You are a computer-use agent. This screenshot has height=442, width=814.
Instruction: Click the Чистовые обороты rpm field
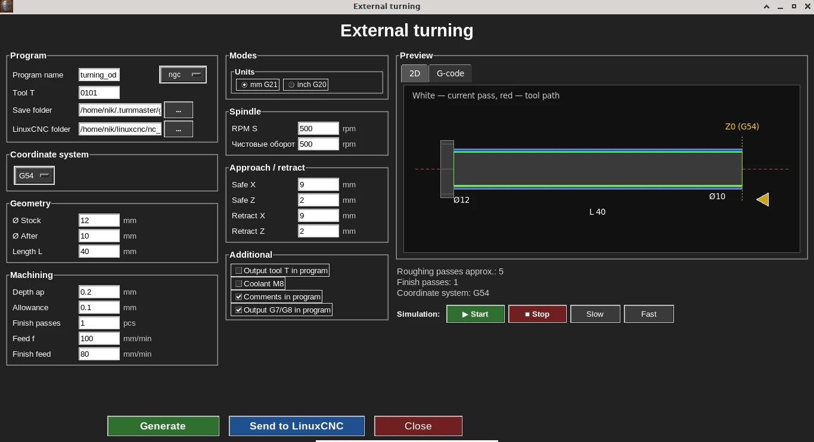(x=319, y=144)
